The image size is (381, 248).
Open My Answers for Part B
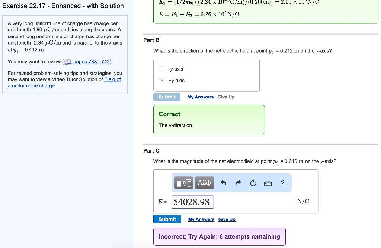[201, 97]
